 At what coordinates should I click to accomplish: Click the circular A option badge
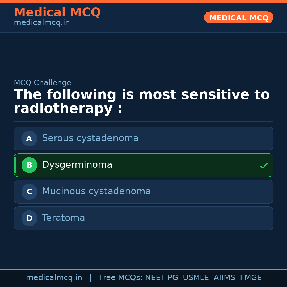tap(29, 138)
